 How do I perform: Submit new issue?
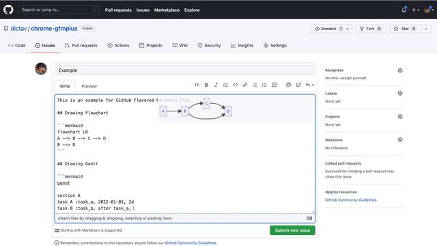pyautogui.click(x=292, y=230)
